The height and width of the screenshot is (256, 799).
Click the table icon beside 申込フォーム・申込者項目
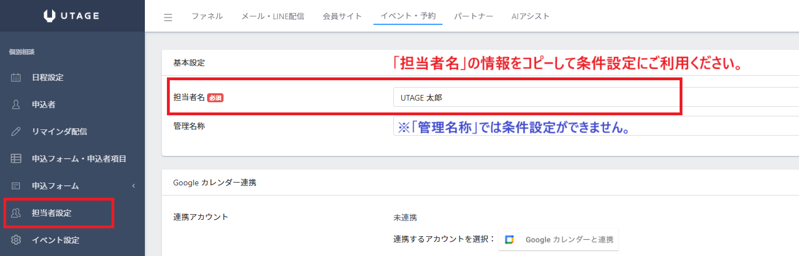(16, 159)
